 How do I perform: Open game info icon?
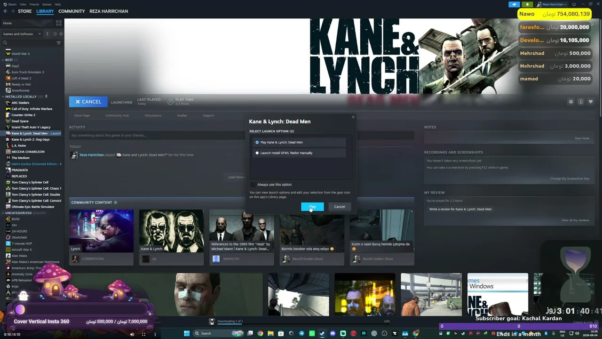581,102
